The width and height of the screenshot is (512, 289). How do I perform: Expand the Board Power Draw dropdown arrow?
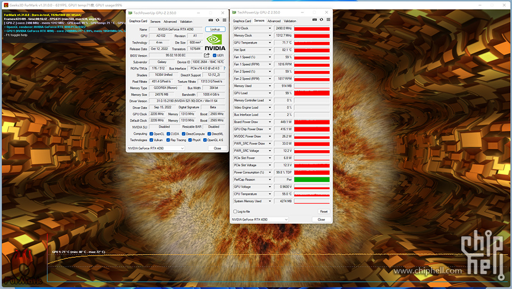click(x=270, y=122)
